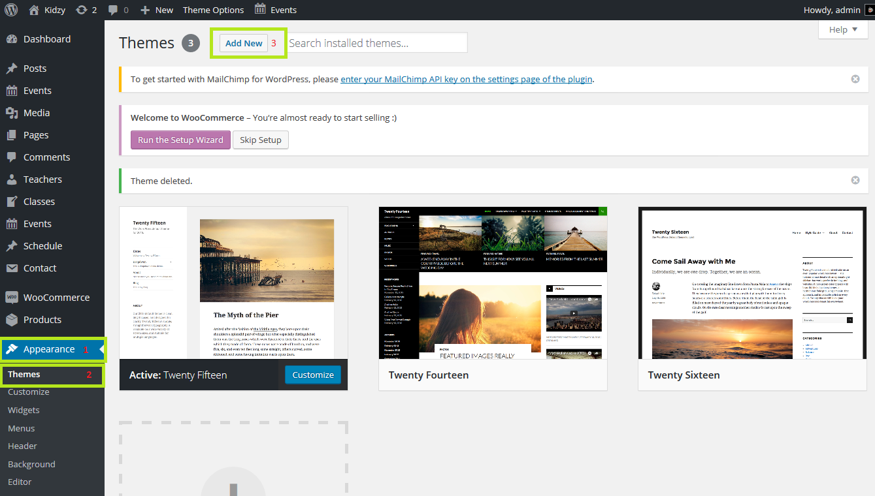This screenshot has height=496, width=875.
Task: Open the Kidzy site name menu
Action: pos(56,10)
